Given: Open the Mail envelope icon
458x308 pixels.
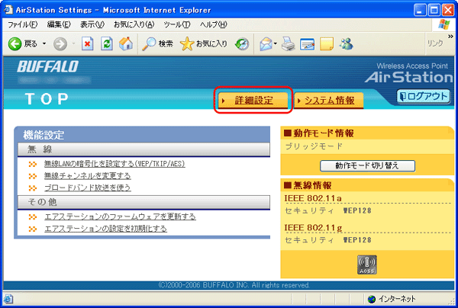Looking at the screenshot, I should (266, 43).
